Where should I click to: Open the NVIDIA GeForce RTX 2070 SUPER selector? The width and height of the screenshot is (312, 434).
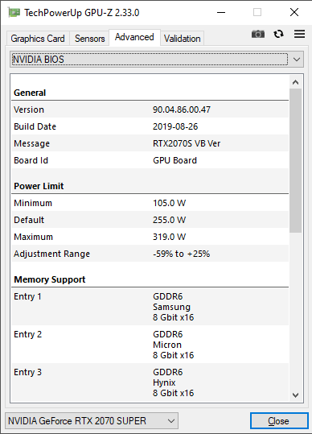[x=92, y=421]
